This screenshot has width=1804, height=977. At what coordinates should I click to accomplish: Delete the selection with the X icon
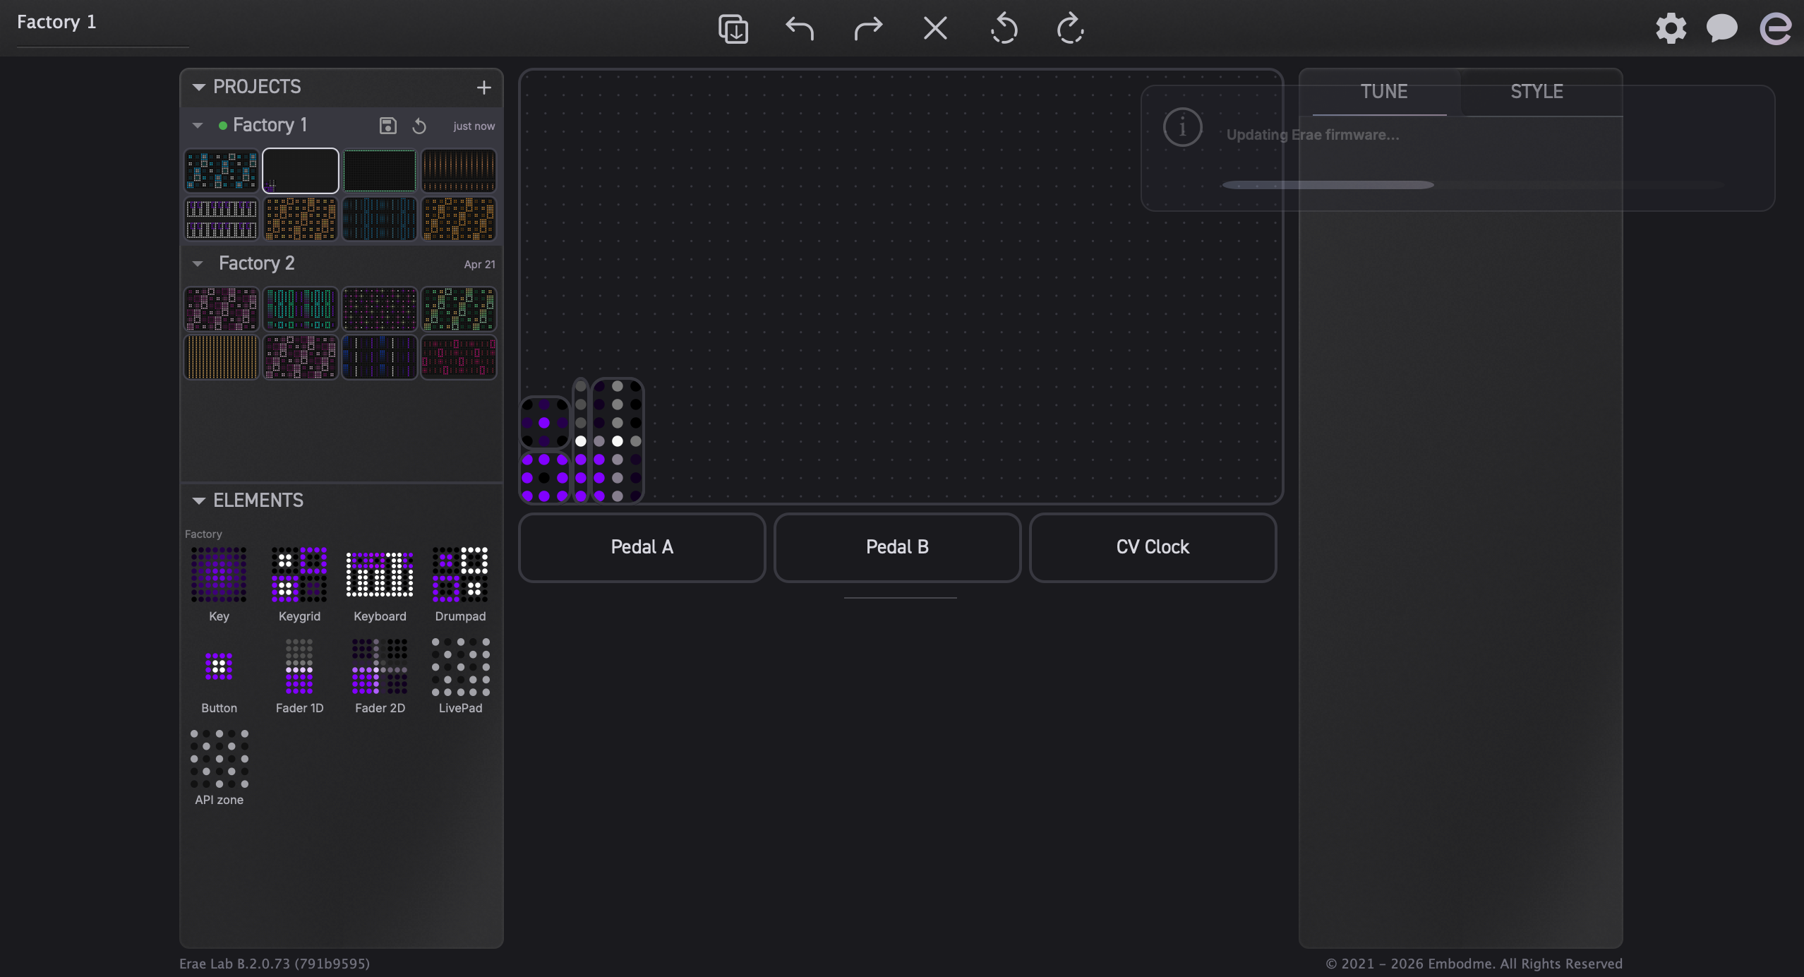pyautogui.click(x=935, y=29)
